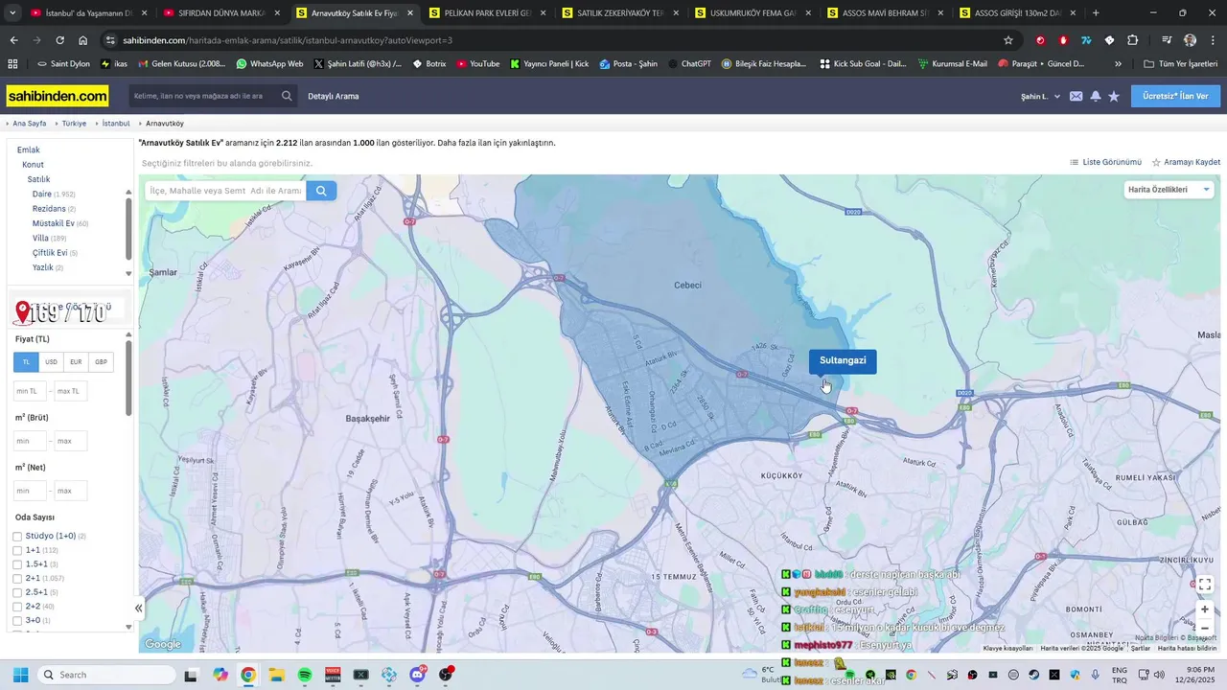The width and height of the screenshot is (1227, 690).
Task: Open the Google logo link on map
Action: point(163,644)
